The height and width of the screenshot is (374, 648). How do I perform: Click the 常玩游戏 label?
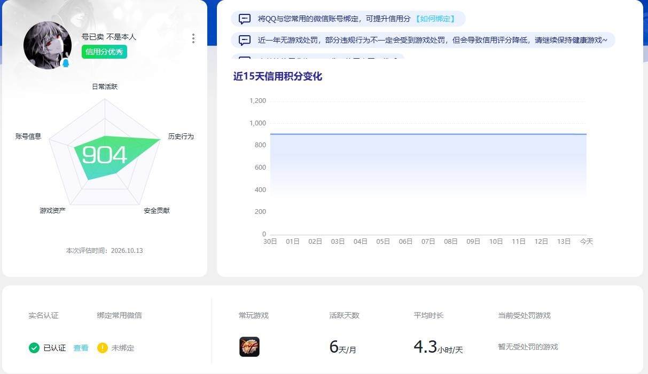coord(254,315)
